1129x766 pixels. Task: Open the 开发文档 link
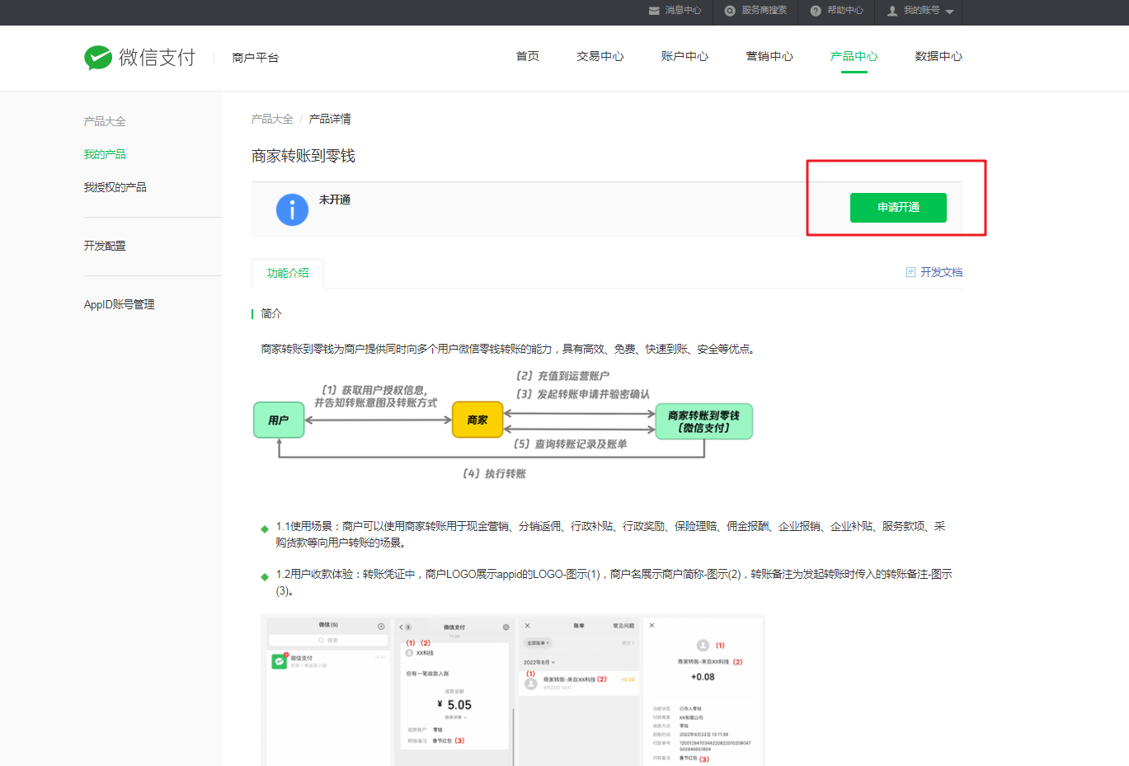(942, 272)
